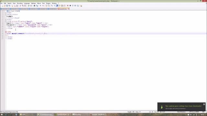
Task: Dismiss the optimal game settings notification
Action: pyautogui.click(x=204, y=104)
